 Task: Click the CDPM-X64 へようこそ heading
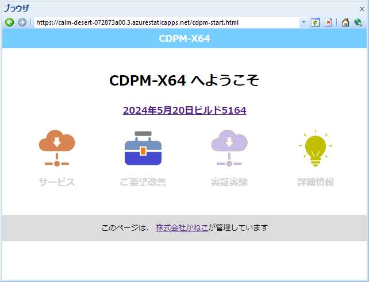click(x=184, y=80)
